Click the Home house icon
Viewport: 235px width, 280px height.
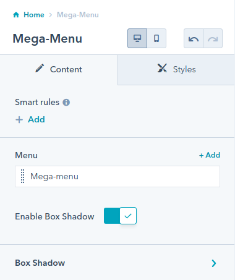click(x=16, y=15)
